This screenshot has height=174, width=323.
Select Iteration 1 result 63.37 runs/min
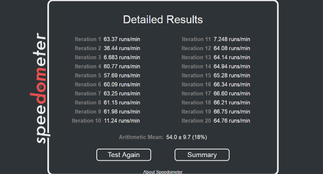click(122, 39)
